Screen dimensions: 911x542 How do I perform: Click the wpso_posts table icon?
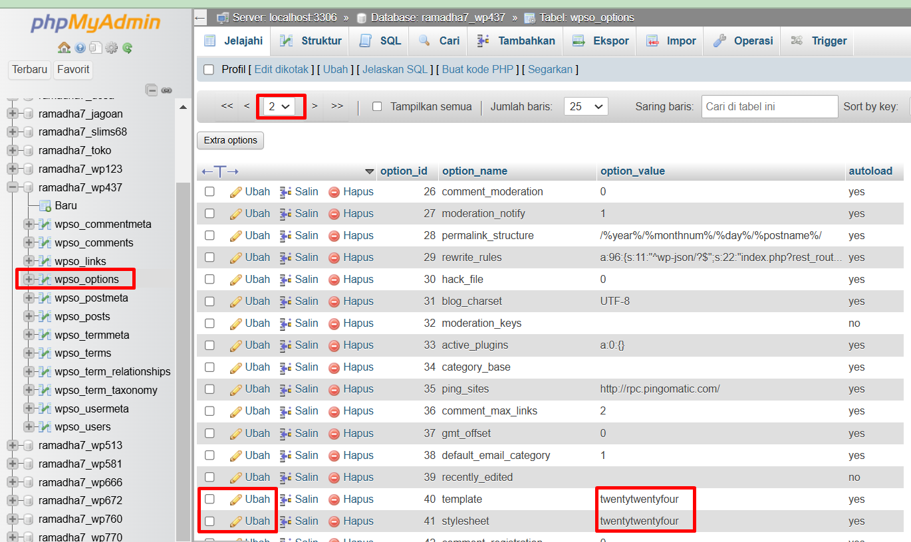45,317
